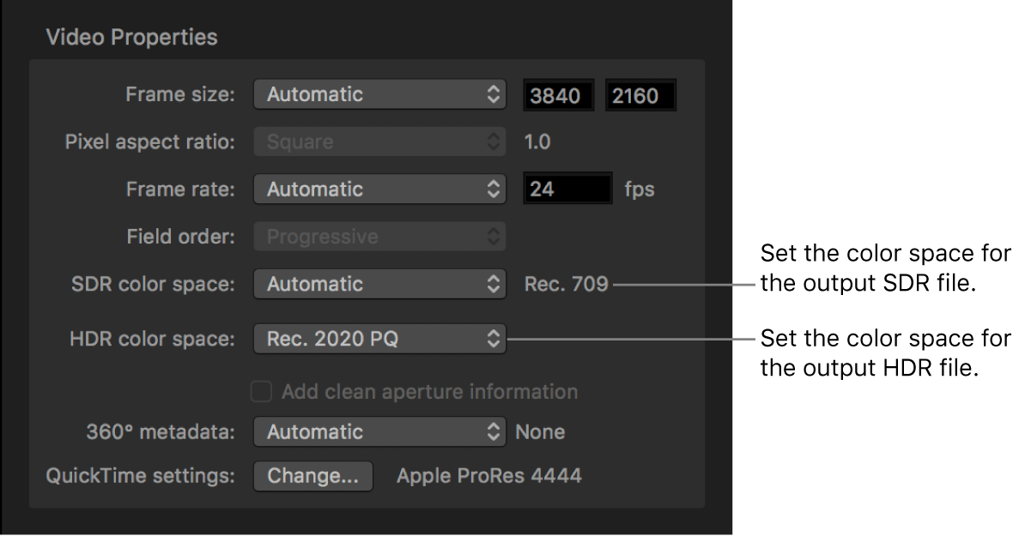The image size is (1025, 536).
Task: Click the Frame size dropdown chevron arrows
Action: click(494, 94)
